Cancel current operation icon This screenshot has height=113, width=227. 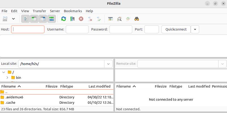click(81, 19)
